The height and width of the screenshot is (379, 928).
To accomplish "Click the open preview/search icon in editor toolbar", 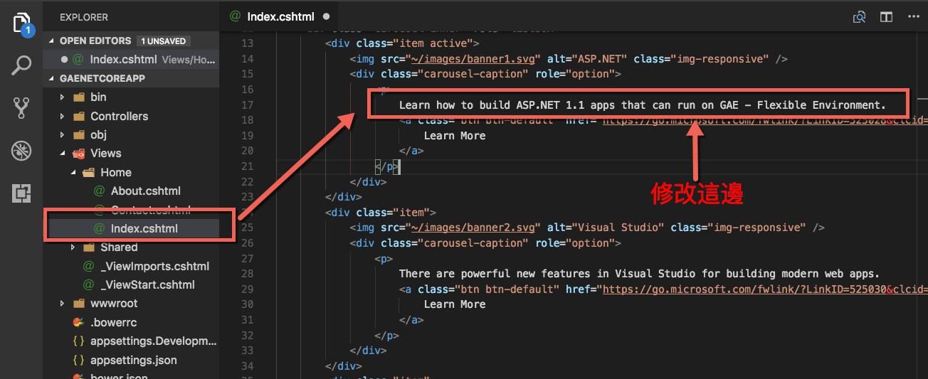I will pos(860,17).
